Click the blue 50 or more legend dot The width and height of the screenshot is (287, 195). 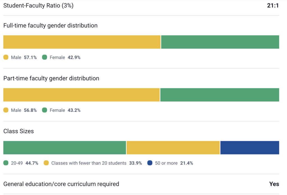pyautogui.click(x=150, y=163)
